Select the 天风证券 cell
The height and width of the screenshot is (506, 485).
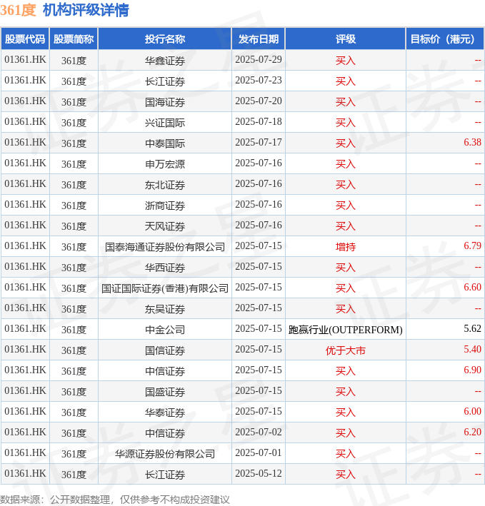coord(165,226)
